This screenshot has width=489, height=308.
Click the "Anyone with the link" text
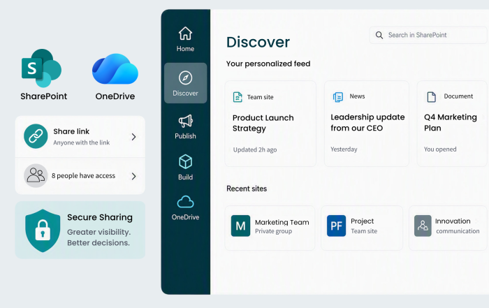[x=82, y=142]
